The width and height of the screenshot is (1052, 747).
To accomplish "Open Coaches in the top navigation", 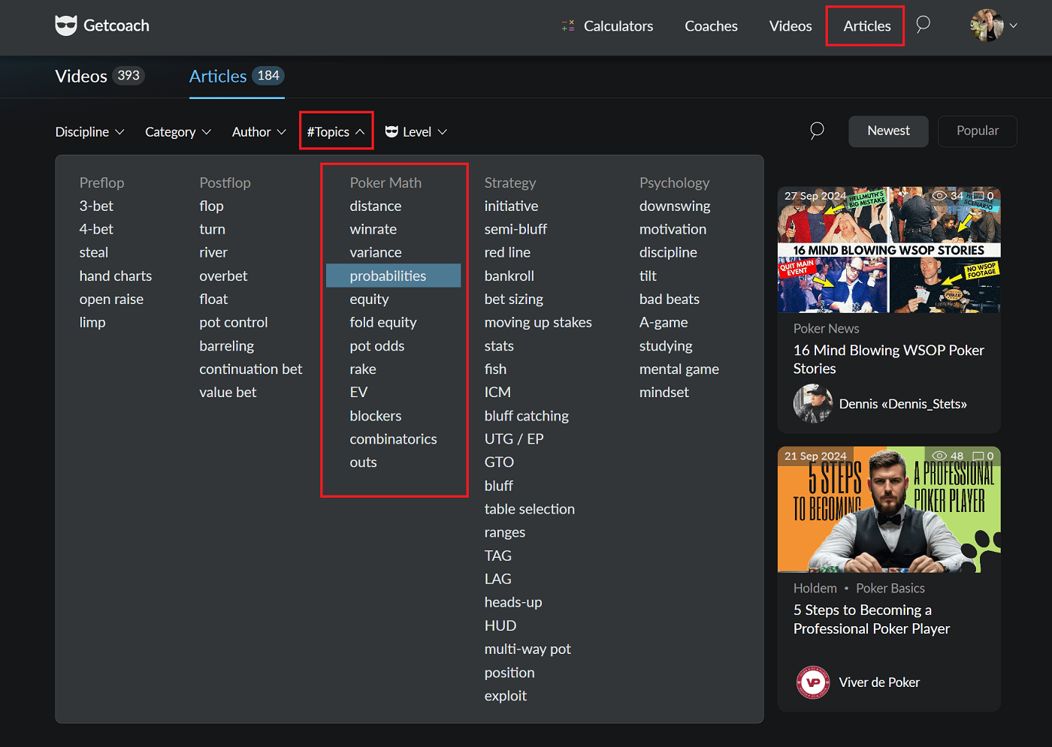I will pos(711,26).
